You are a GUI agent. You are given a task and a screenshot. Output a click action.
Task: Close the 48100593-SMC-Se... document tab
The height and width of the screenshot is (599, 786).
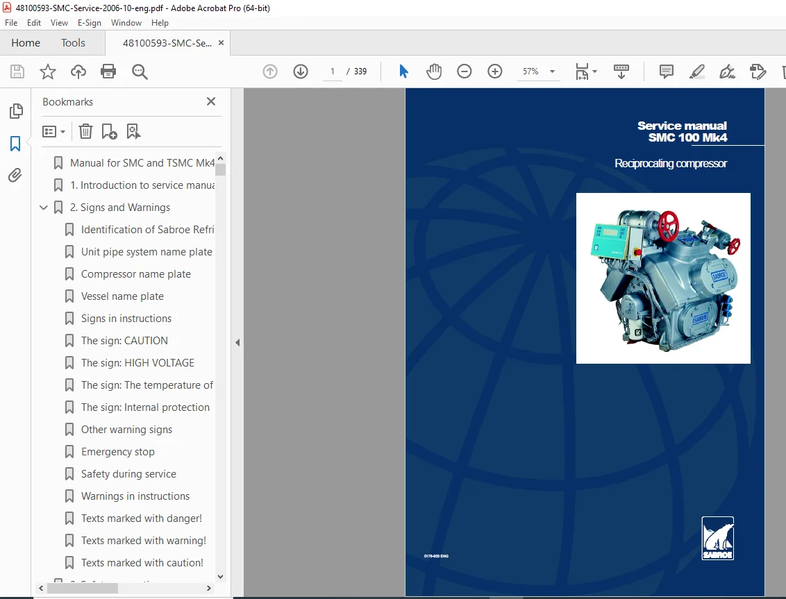tap(221, 43)
